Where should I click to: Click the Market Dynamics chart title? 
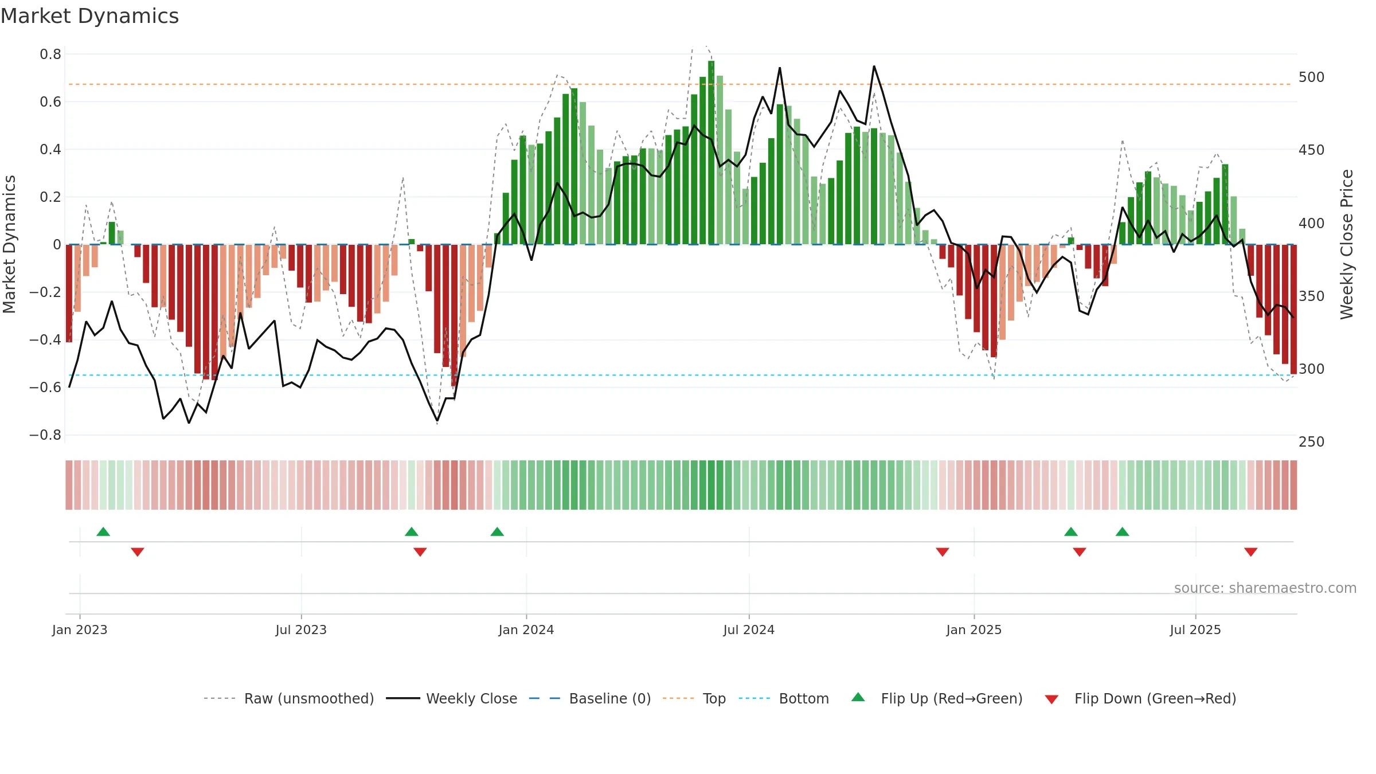pos(89,16)
